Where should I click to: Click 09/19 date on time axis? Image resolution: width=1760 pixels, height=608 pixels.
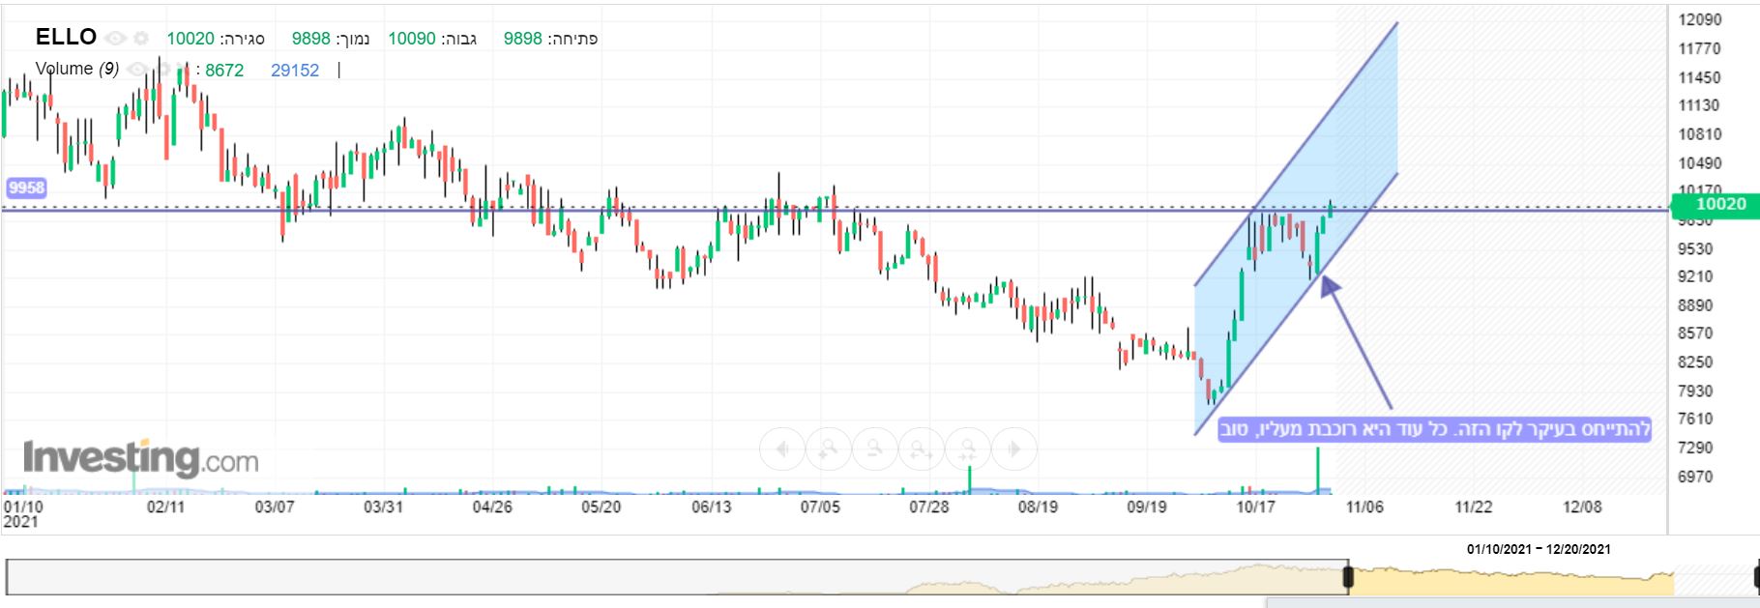point(1147,507)
